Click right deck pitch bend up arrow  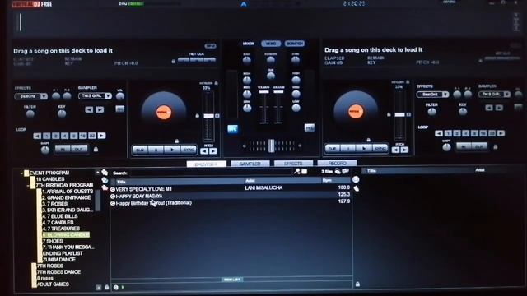pos(404,150)
